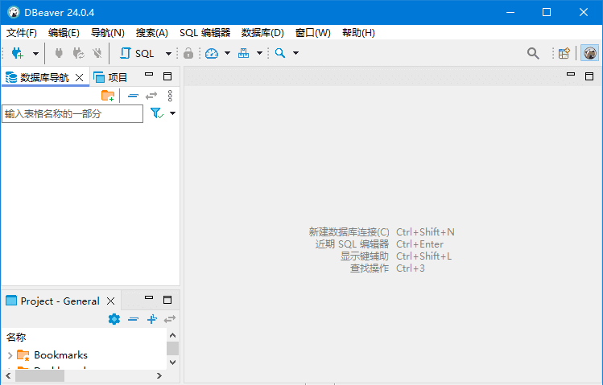Click the DBeaver logo in the title bar
The width and height of the screenshot is (603, 385).
(x=14, y=12)
